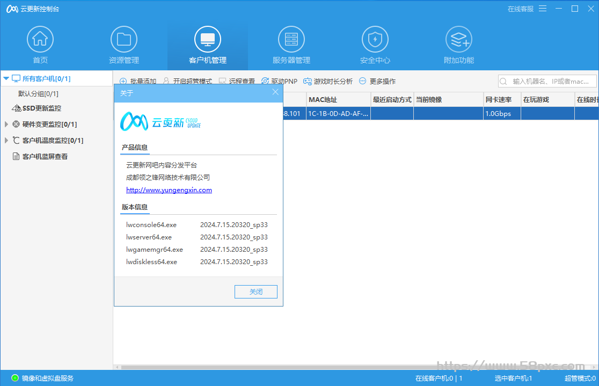Sort by MAC地址 column header
The image size is (599, 386).
[x=339, y=100]
